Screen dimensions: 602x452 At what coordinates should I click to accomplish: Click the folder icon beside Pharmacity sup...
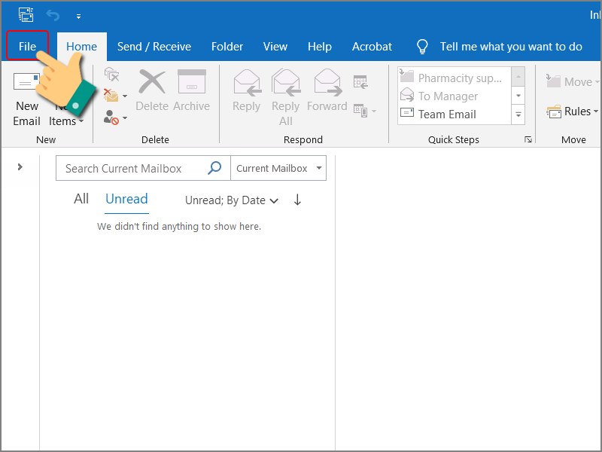coord(406,77)
